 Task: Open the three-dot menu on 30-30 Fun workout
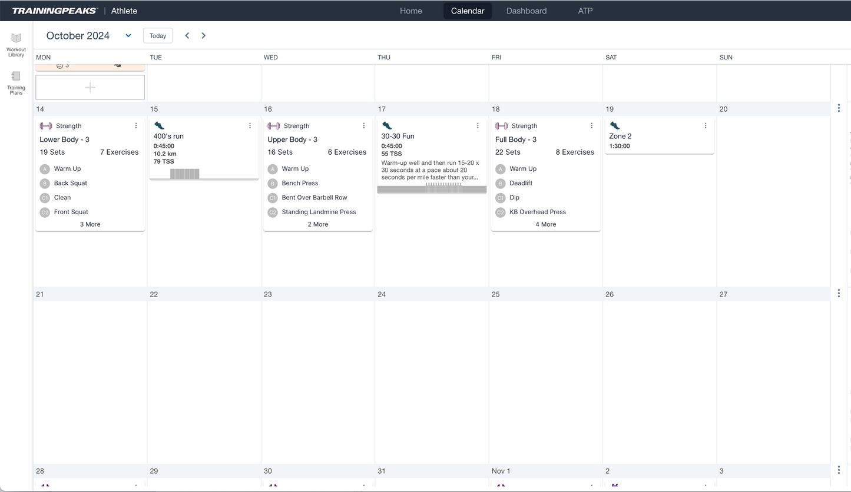click(x=478, y=126)
